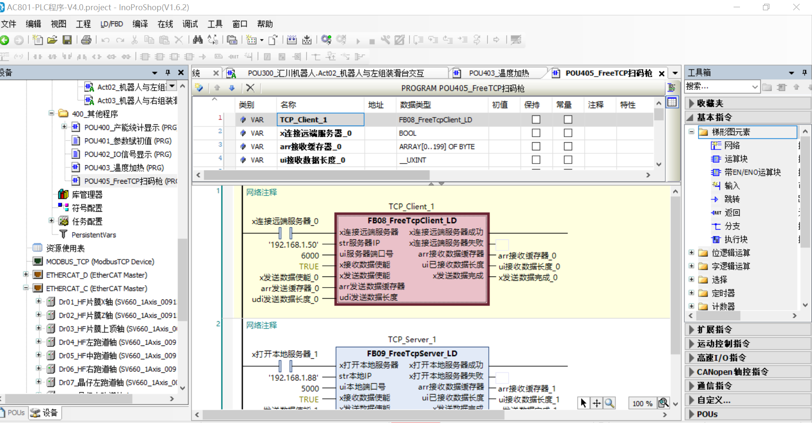Expand 定时器 toolbox folder
The width and height of the screenshot is (812, 423).
[x=691, y=293]
